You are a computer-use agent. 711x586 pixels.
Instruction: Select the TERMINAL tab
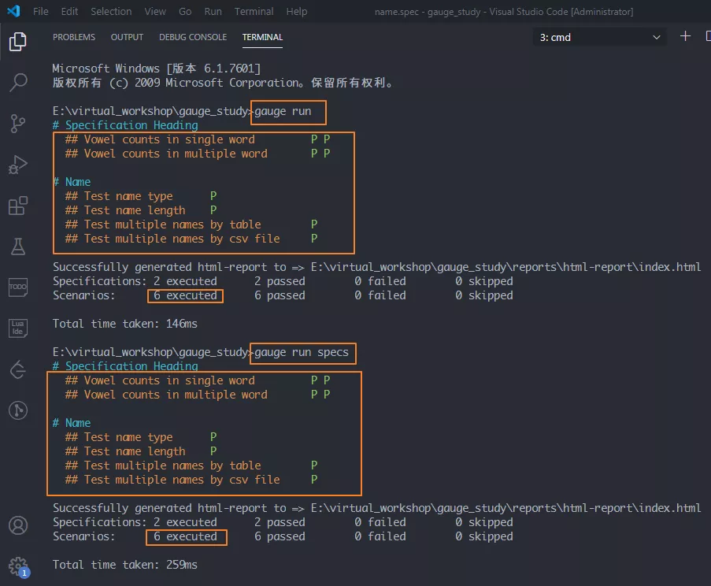(262, 37)
